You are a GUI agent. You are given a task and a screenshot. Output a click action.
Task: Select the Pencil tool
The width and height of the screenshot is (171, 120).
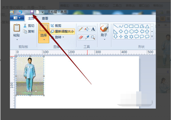[x=81, y=29]
